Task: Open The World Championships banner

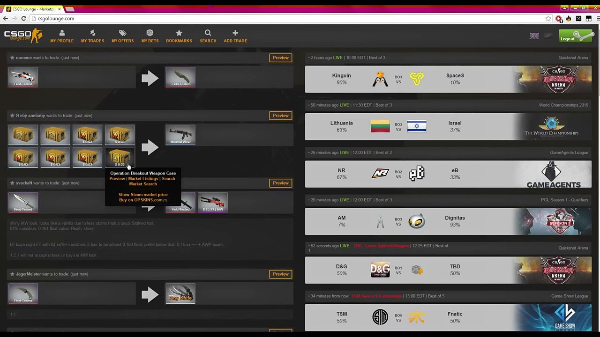Action: click(552, 126)
